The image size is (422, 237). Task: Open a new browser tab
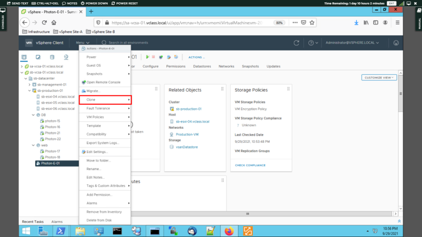[x=91, y=11]
